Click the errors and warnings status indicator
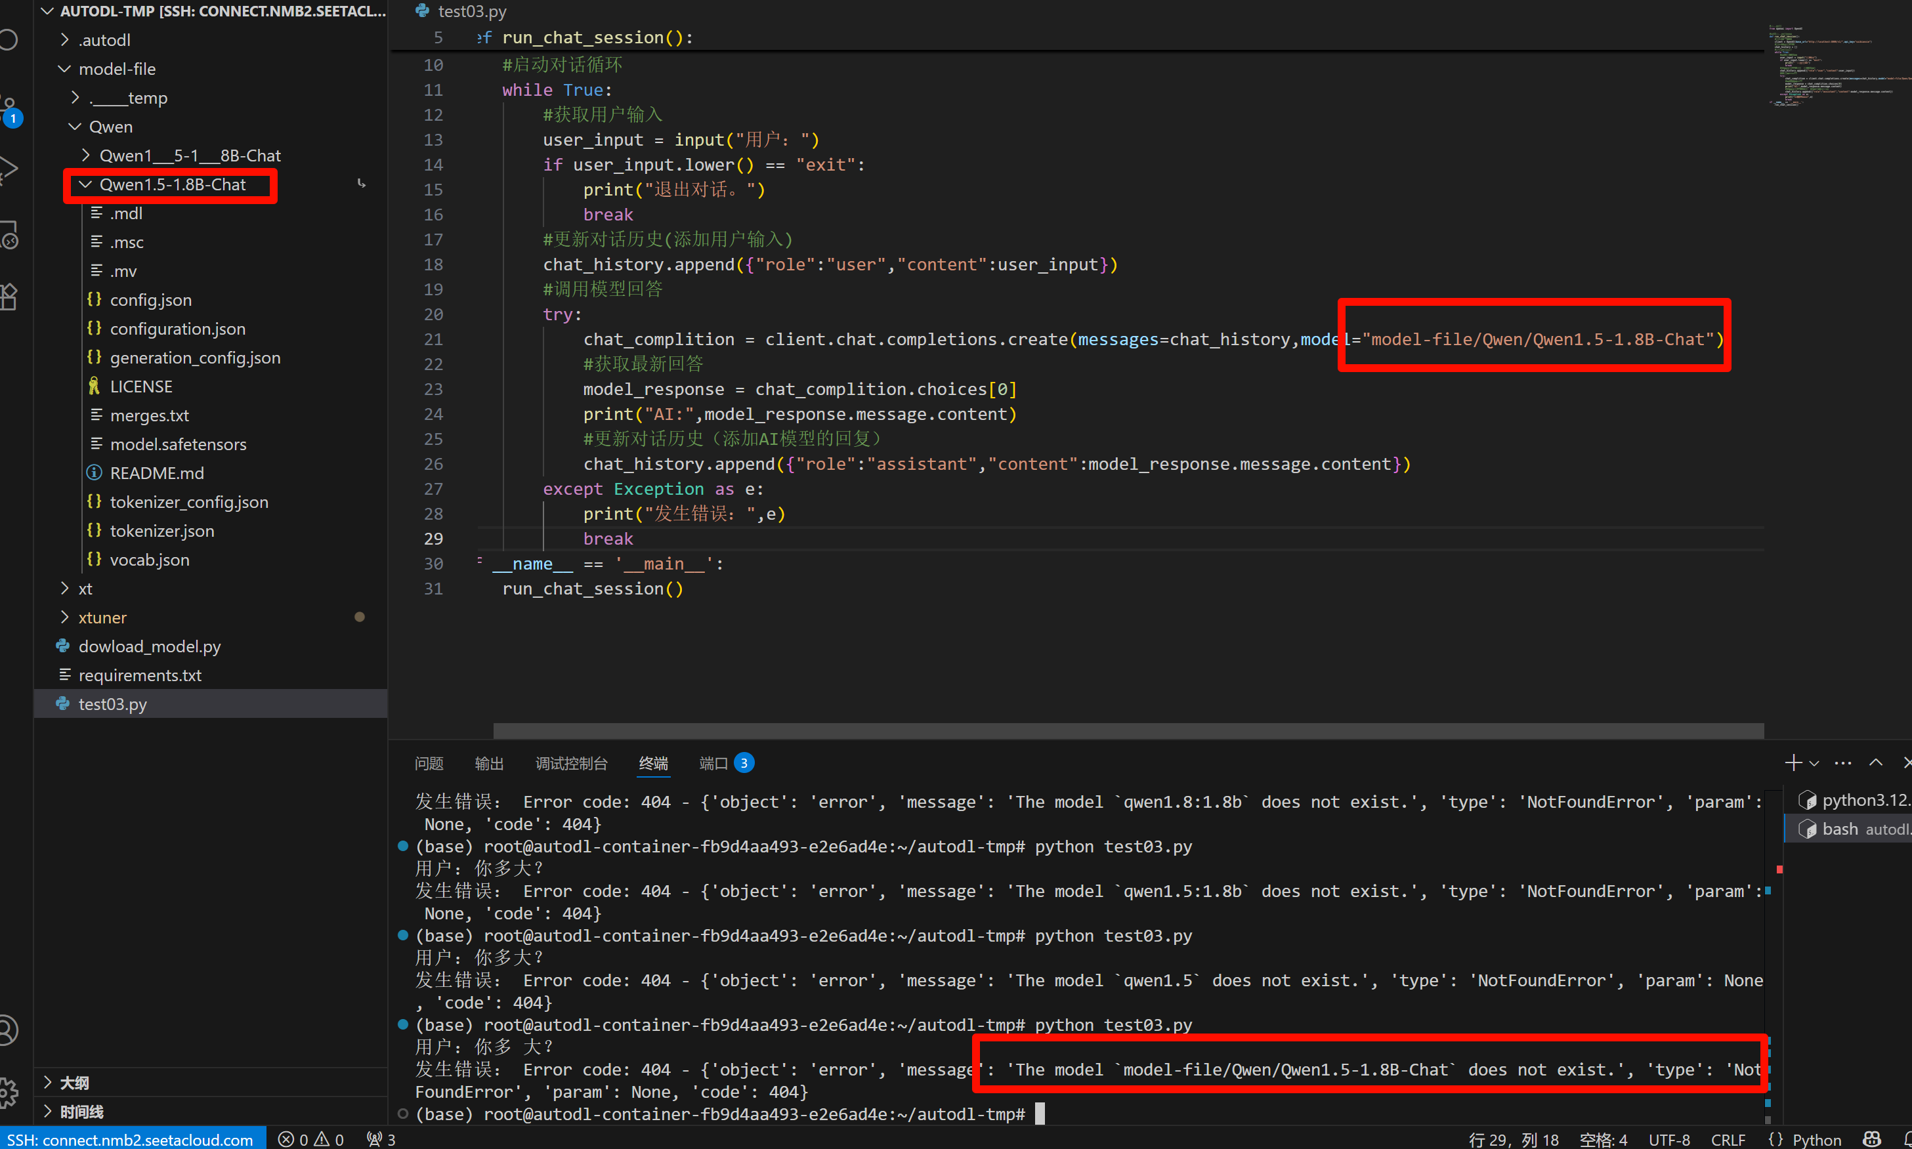Viewport: 1912px width, 1149px height. click(310, 1139)
